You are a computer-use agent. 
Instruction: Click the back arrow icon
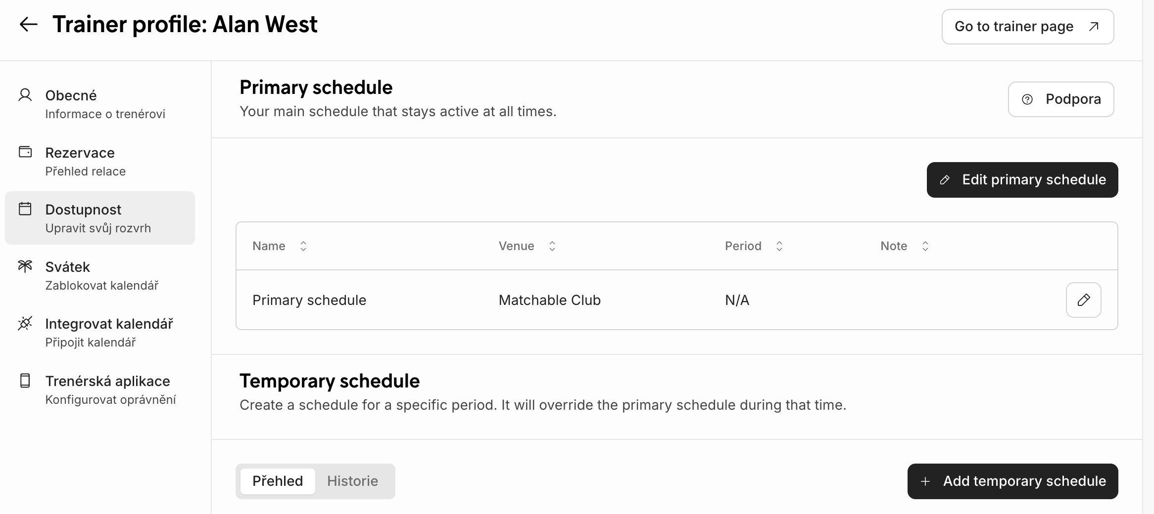click(28, 24)
